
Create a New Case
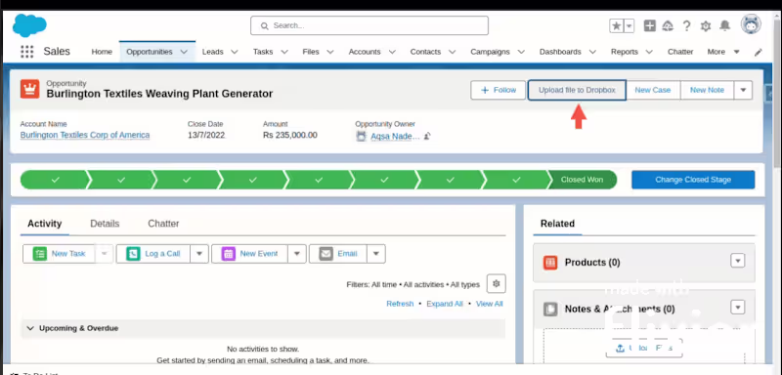pyautogui.click(x=653, y=90)
